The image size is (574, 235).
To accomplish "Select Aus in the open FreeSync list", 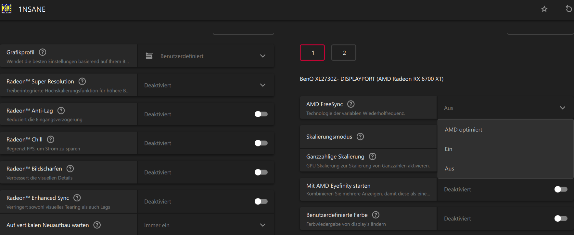I will (505, 169).
